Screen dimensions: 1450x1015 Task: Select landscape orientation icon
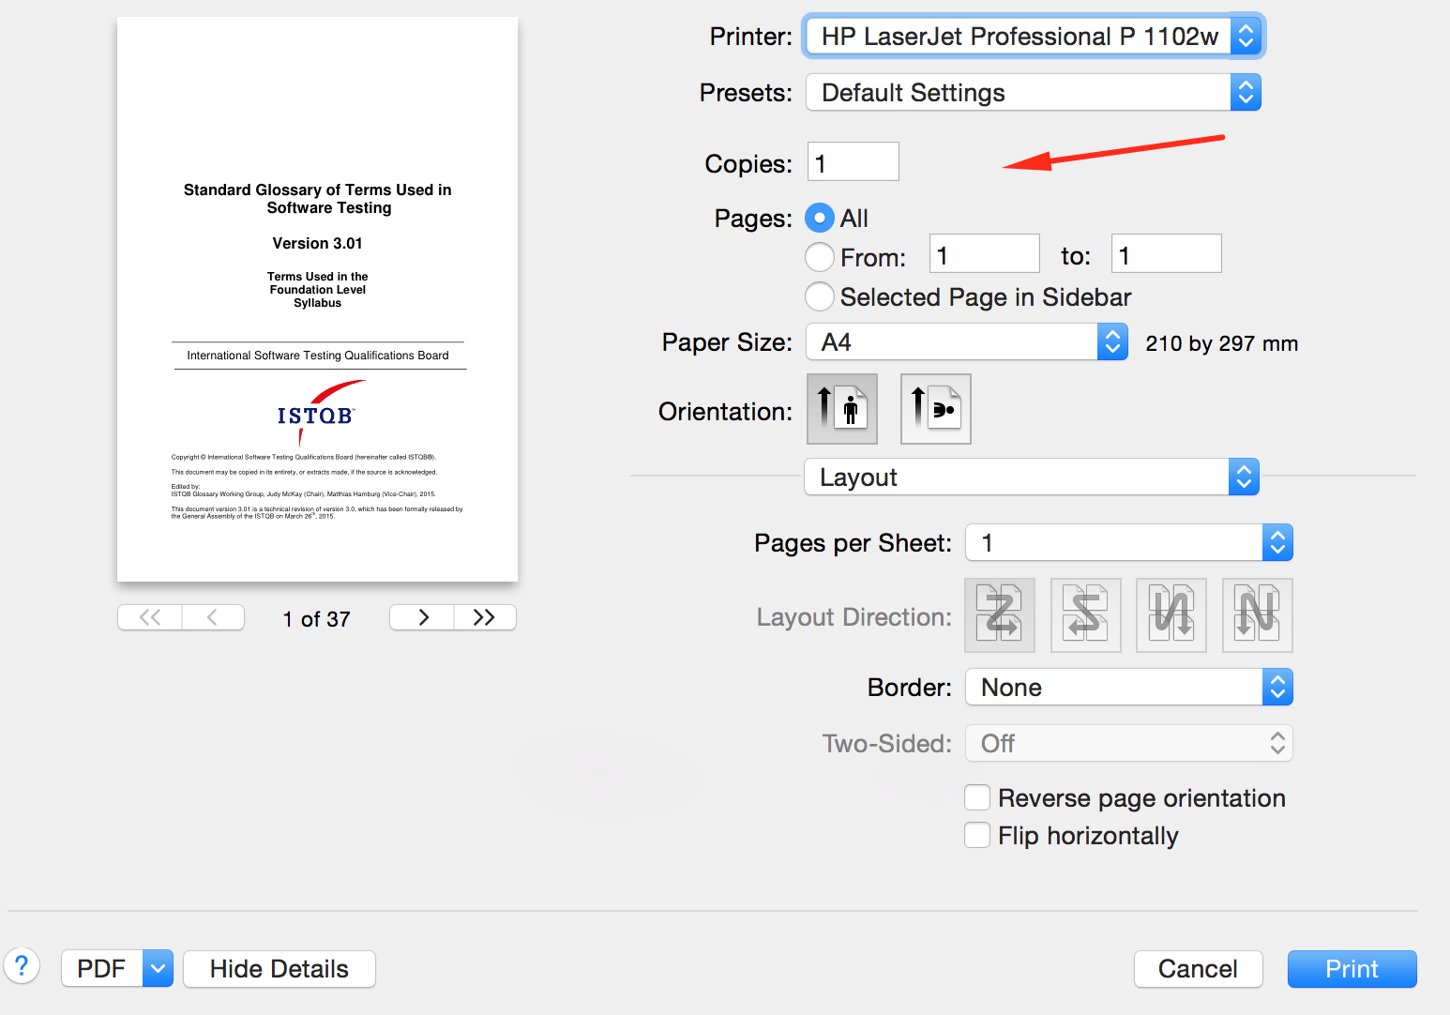click(935, 409)
